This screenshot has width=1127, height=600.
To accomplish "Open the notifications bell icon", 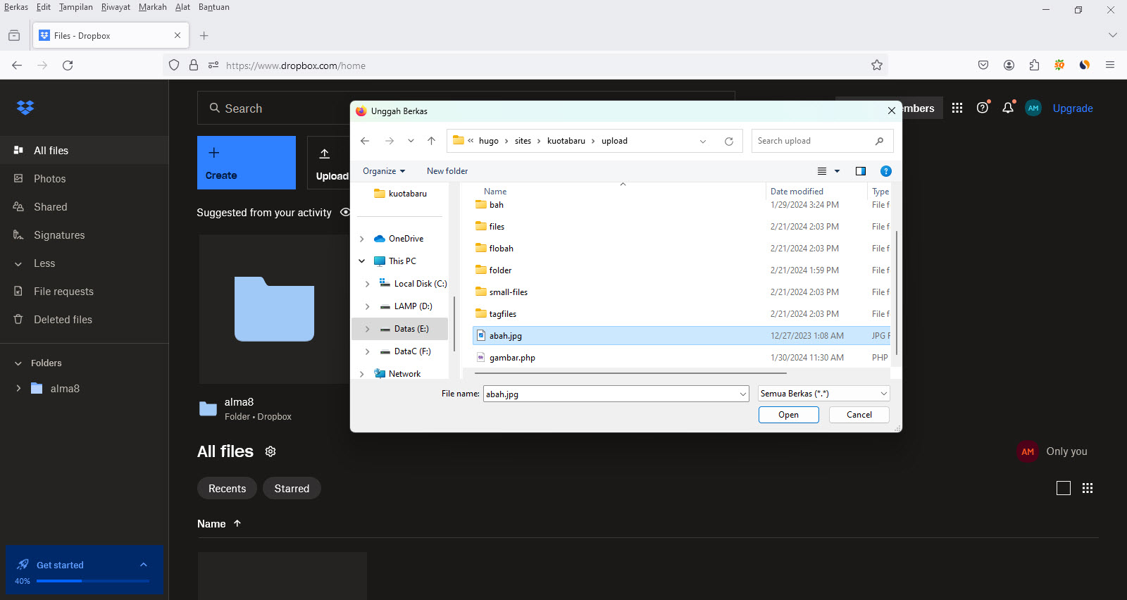I will tap(1008, 108).
